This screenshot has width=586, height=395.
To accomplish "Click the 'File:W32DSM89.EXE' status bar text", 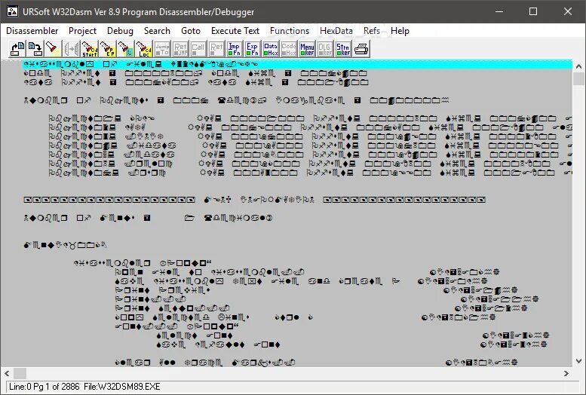I will tap(122, 387).
